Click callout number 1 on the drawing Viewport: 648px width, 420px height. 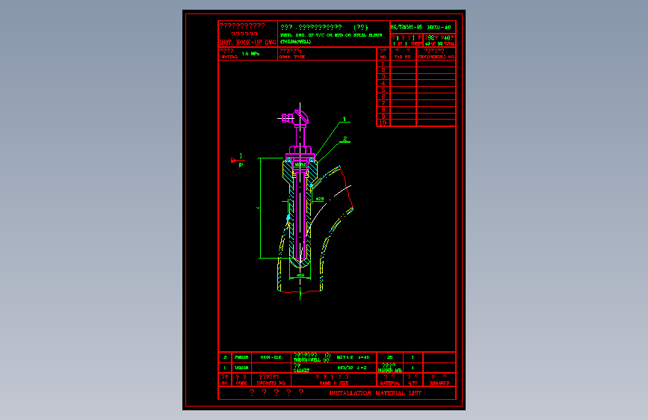tap(345, 119)
